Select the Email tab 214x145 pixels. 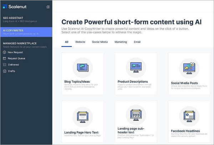coord(137,42)
